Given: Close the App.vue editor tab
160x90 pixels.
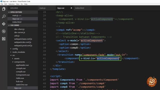Looking at the screenshot, I should [x=71, y=8].
